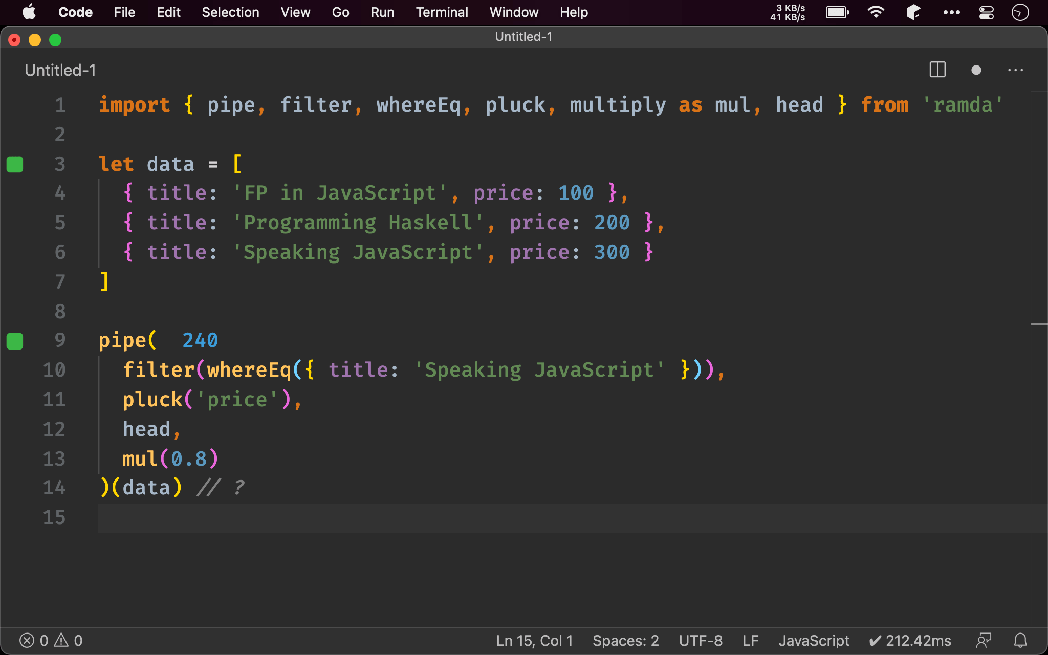The width and height of the screenshot is (1048, 655).
Task: Click the unsaved changes dot indicator
Action: click(976, 70)
